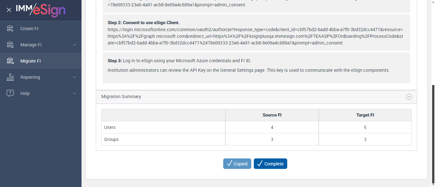The width and height of the screenshot is (435, 187).
Task: Expand the Reporting submenu chevron
Action: [75, 77]
